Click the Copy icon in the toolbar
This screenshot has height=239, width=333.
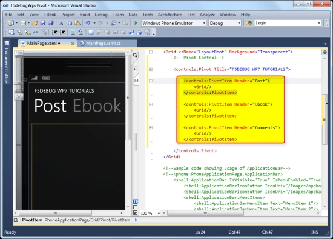tap(69, 23)
